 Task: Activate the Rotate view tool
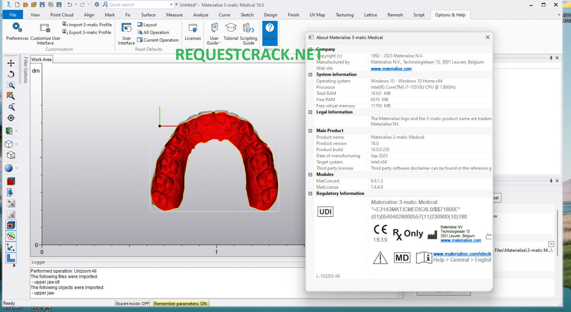coord(10,74)
